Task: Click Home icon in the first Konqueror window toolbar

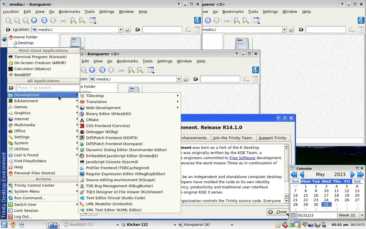Action: [34, 20]
